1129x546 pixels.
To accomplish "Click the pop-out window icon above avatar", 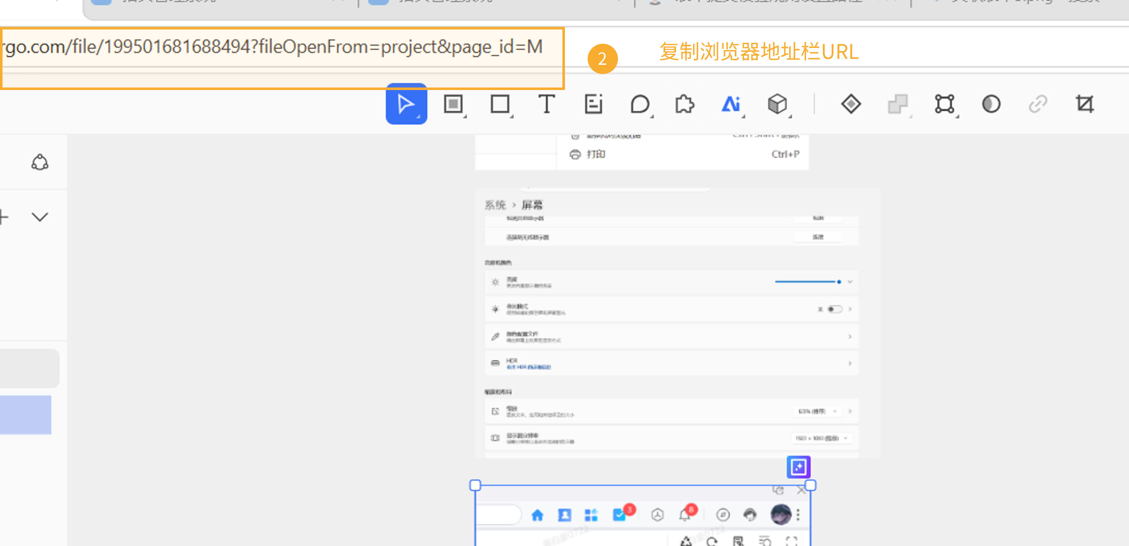I will click(x=778, y=490).
